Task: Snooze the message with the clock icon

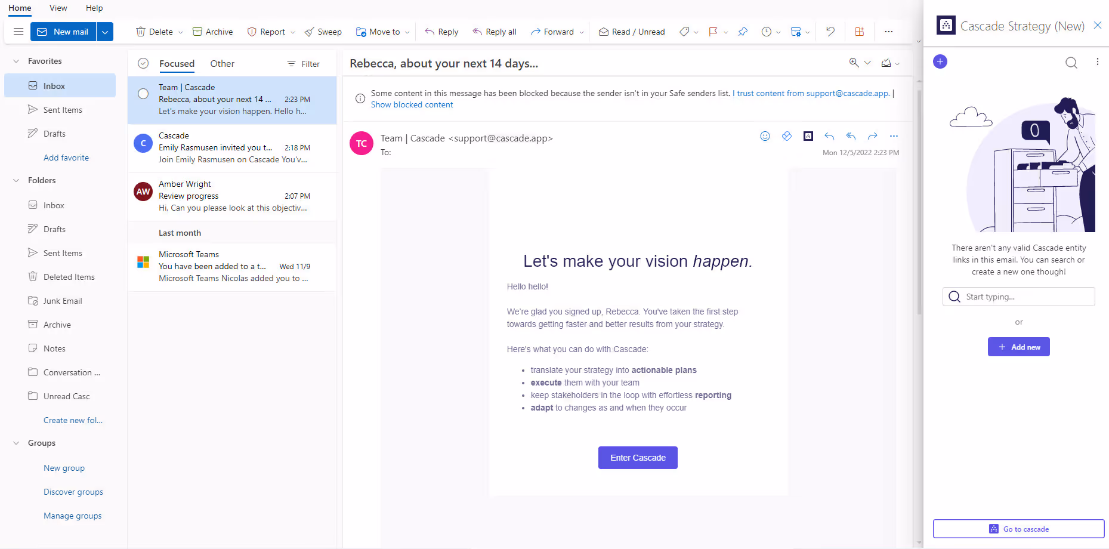Action: (767, 32)
